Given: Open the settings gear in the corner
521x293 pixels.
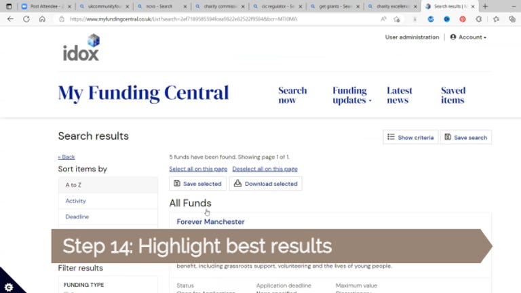Looking at the screenshot, I should (9, 287).
